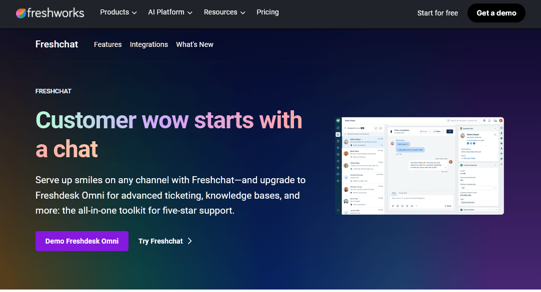
Task: Click the Start for free link
Action: point(437,13)
